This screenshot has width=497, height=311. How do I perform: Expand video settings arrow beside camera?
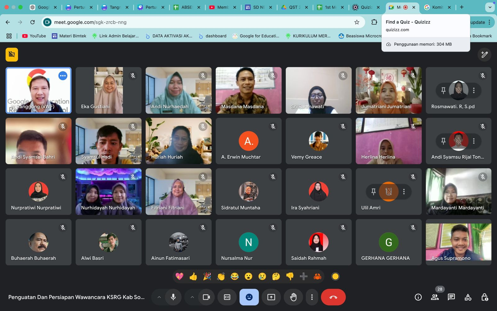[192, 297]
